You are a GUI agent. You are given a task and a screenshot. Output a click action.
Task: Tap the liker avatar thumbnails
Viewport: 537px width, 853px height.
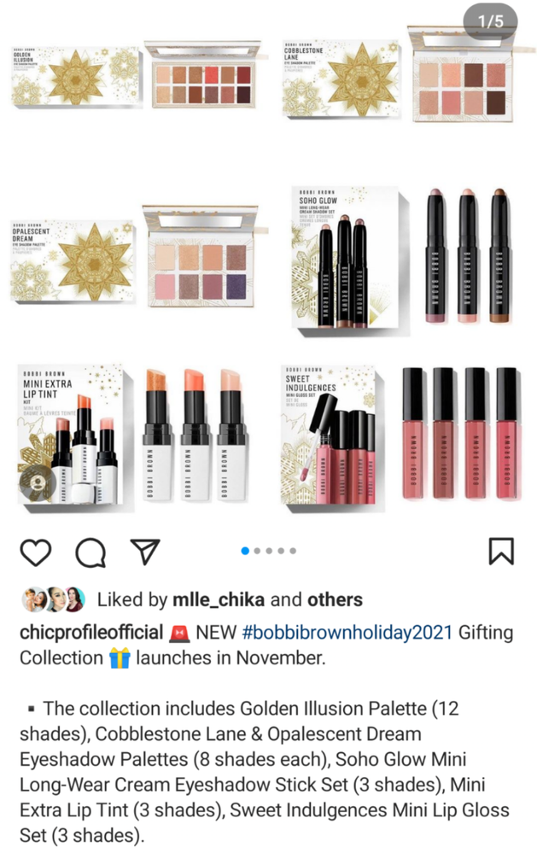click(53, 599)
